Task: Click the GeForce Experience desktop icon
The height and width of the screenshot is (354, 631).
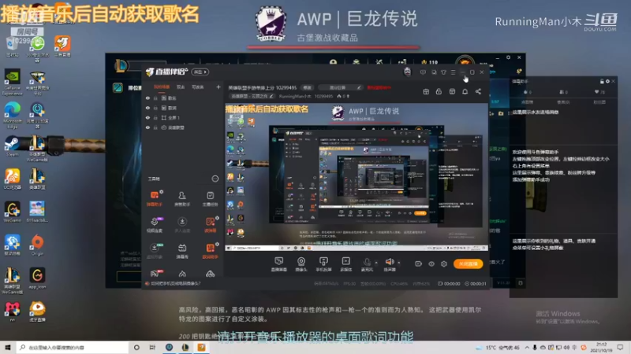Action: pyautogui.click(x=12, y=83)
